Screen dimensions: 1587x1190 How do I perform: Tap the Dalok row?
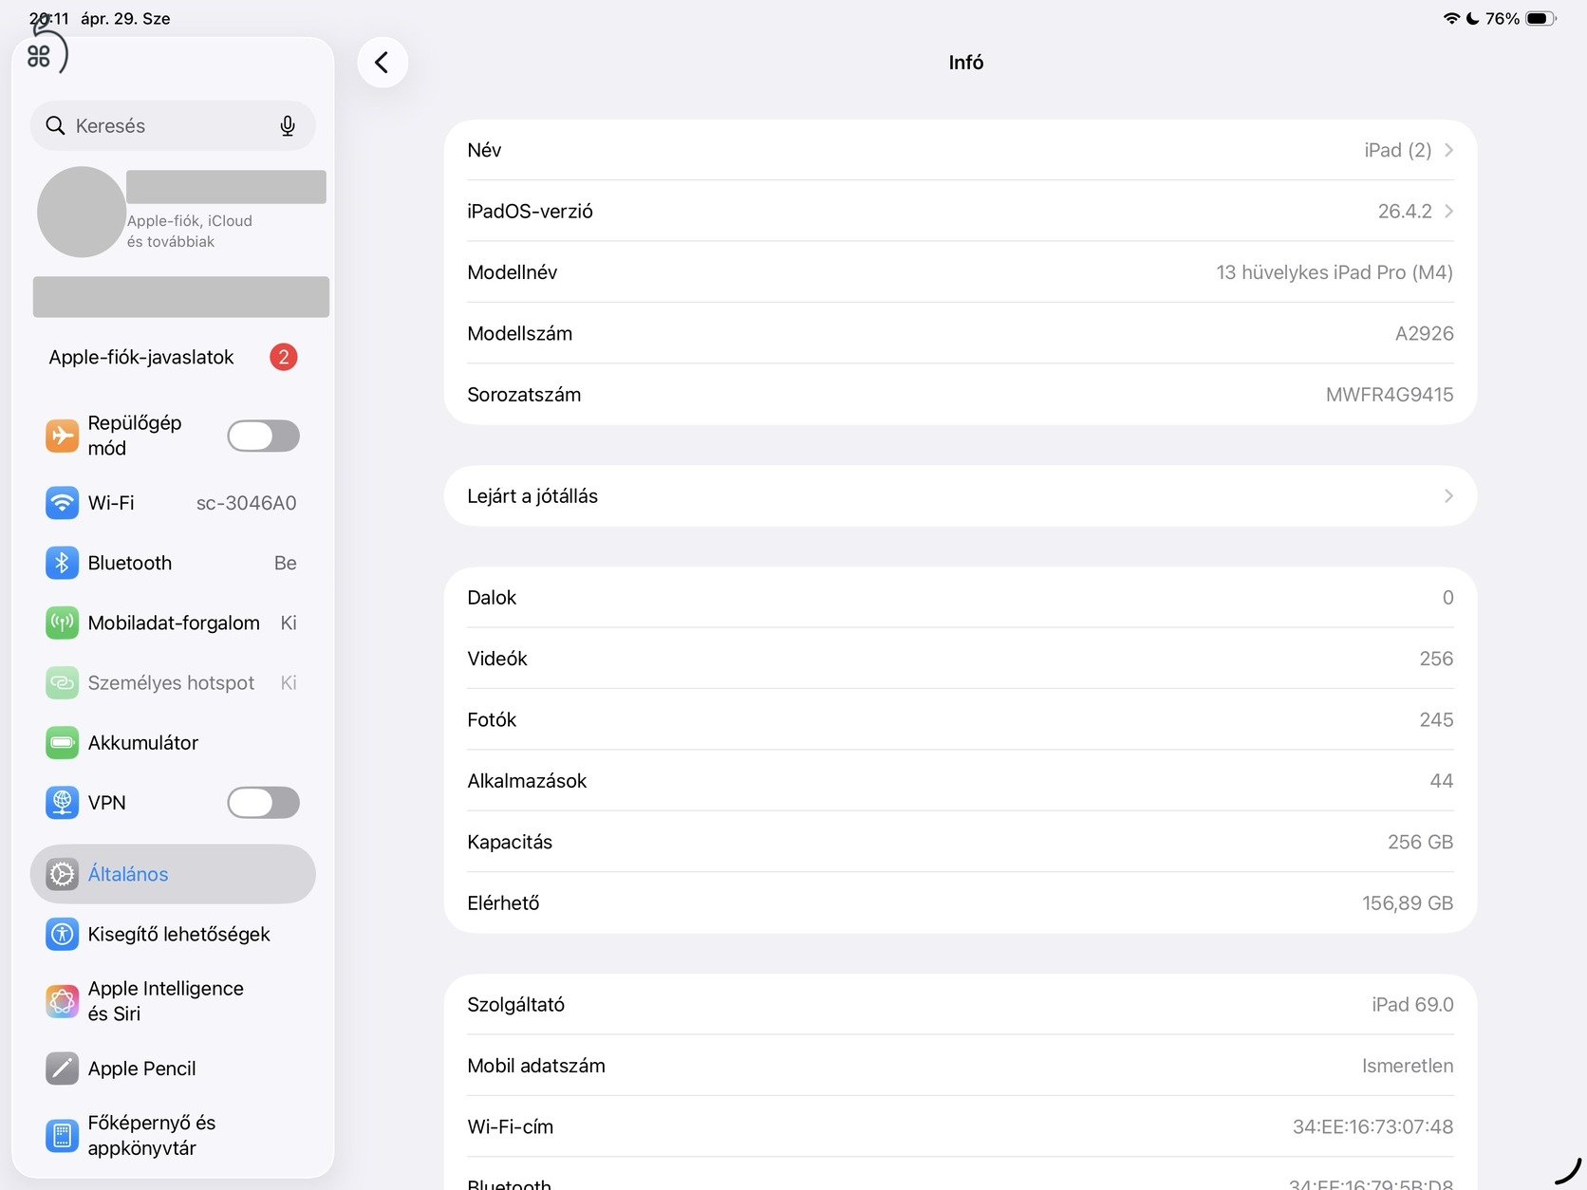point(961,598)
